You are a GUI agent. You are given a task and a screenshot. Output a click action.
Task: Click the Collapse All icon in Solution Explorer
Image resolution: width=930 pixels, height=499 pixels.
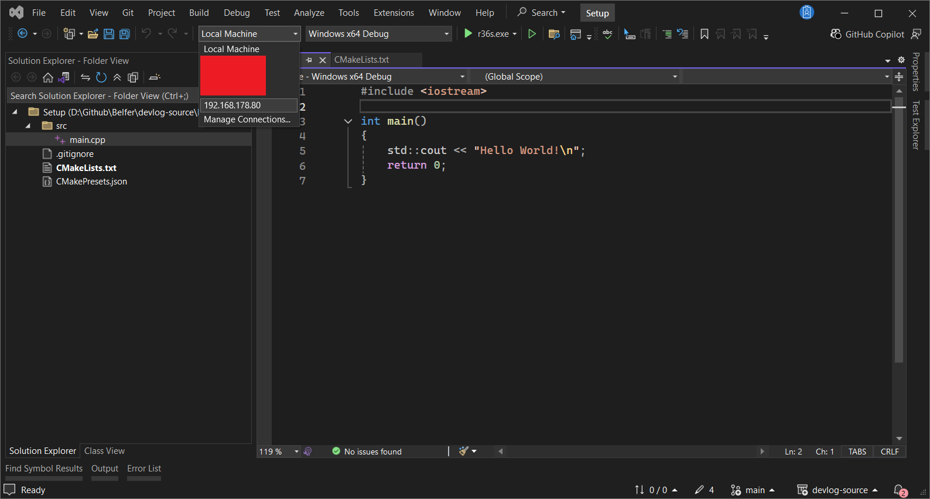coord(117,77)
